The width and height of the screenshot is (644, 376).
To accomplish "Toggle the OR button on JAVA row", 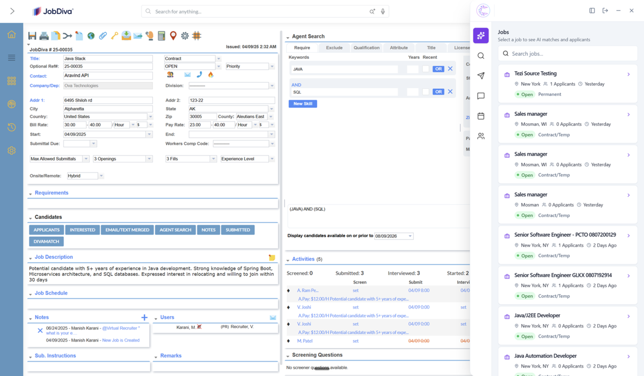I will tap(438, 69).
